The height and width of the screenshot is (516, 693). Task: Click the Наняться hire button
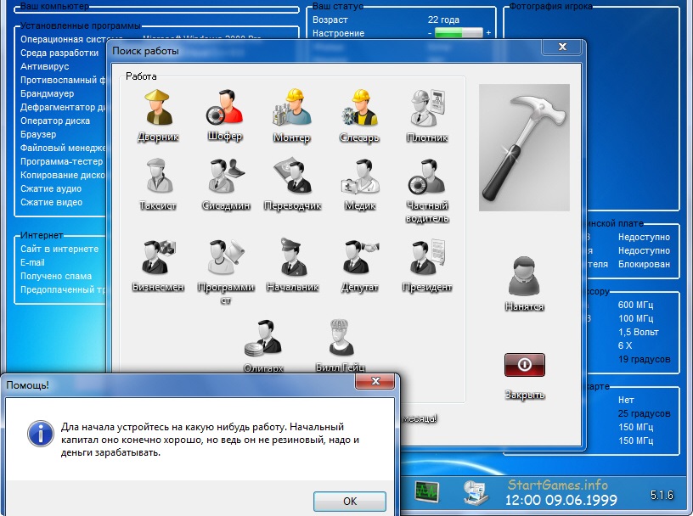pyautogui.click(x=524, y=280)
